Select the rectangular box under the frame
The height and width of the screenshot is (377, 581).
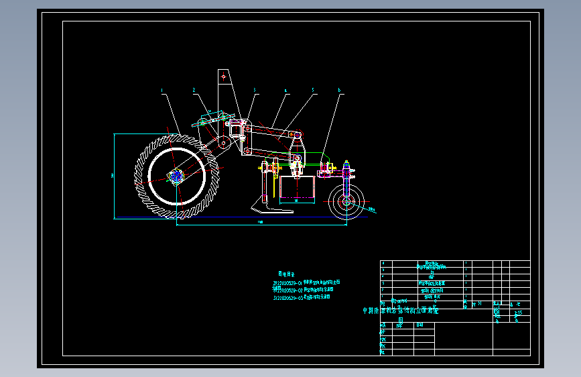(x=297, y=187)
